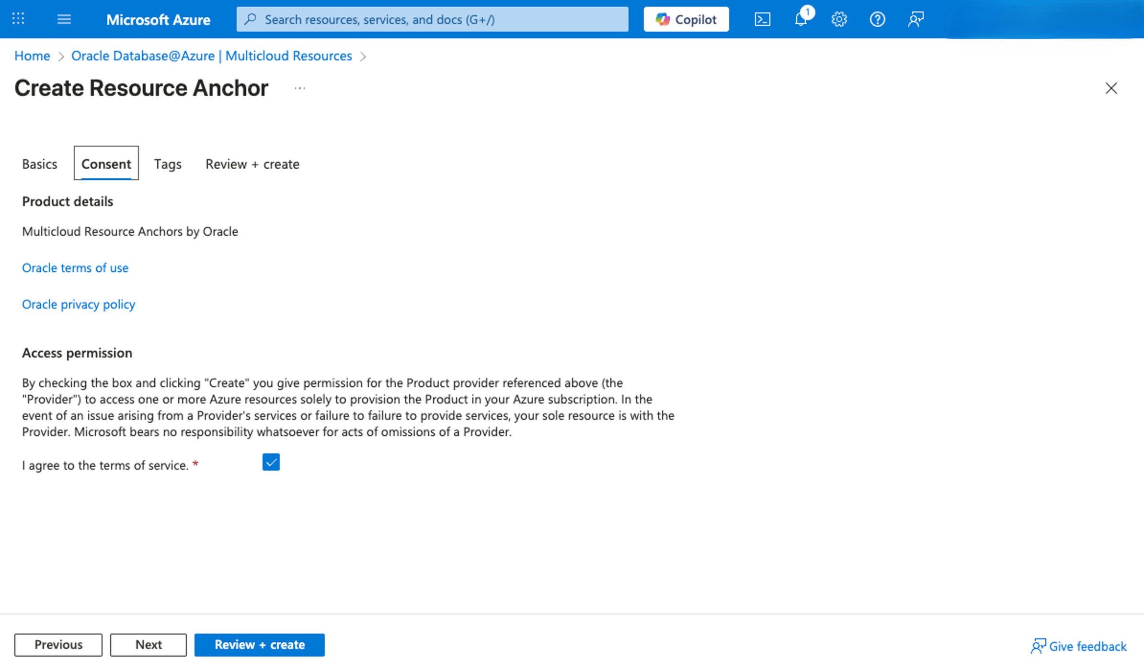The image size is (1144, 670).
Task: Open Oracle terms of use
Action: coord(75,267)
